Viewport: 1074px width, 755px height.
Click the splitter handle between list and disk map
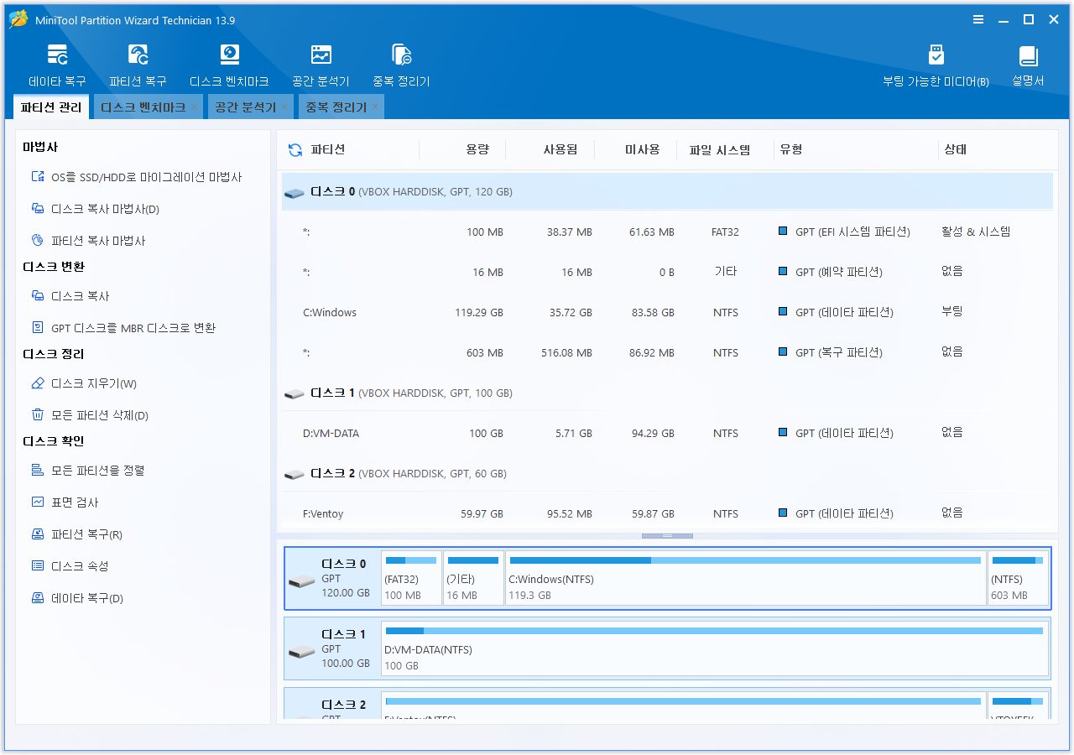[667, 535]
